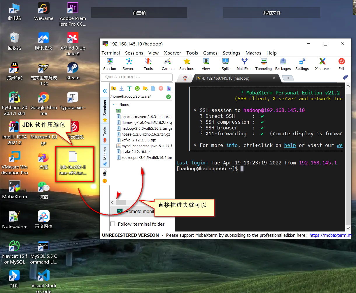This screenshot has width=356, height=293.
Task: Click the Sessions star toolbar icon
Action: coord(187,64)
